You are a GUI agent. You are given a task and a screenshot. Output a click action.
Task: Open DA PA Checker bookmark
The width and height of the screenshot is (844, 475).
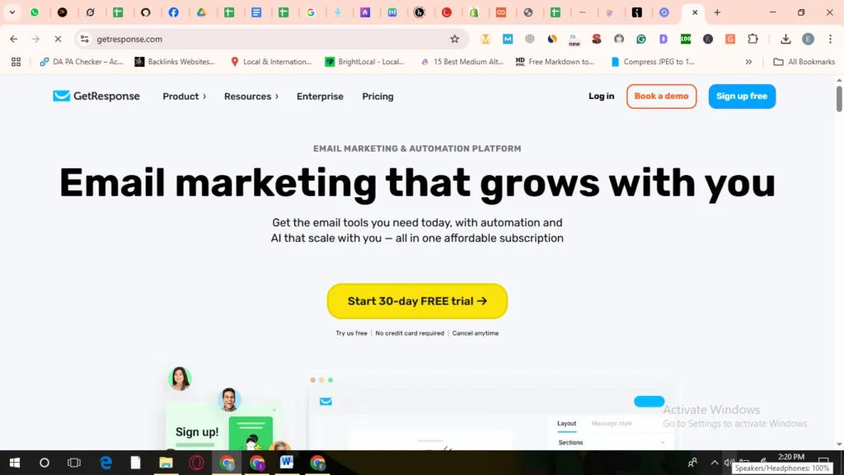(82, 62)
